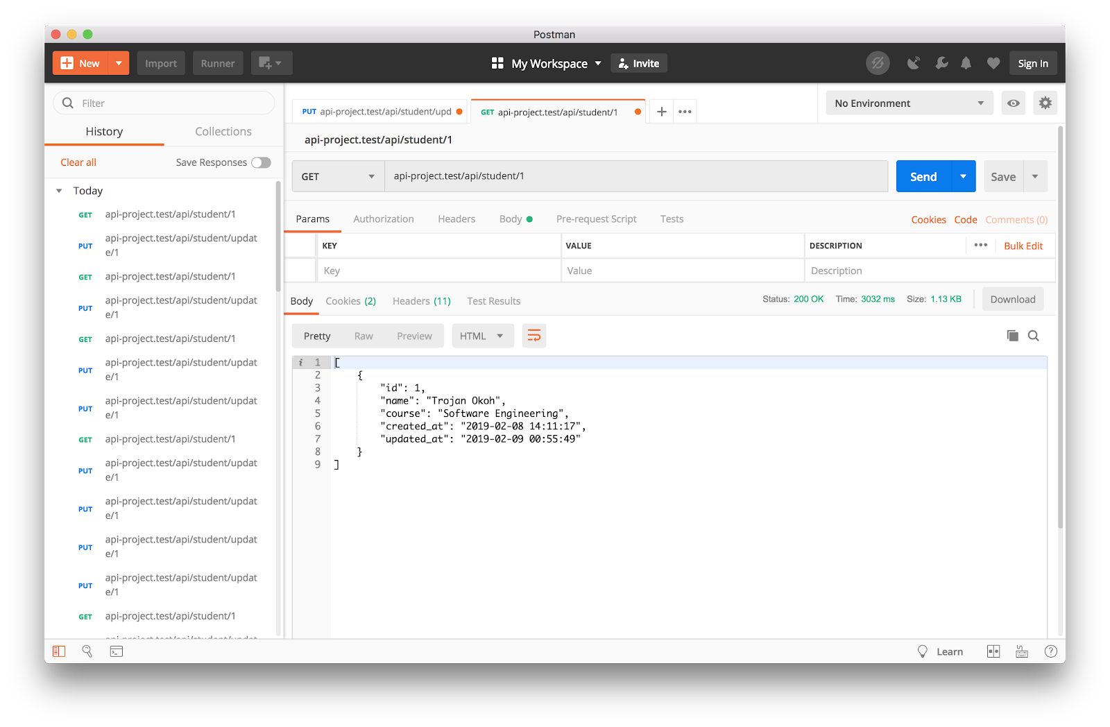Screen dimensions: 1110x727
Task: Open keyboard shortcuts icon
Action: pos(1022,651)
